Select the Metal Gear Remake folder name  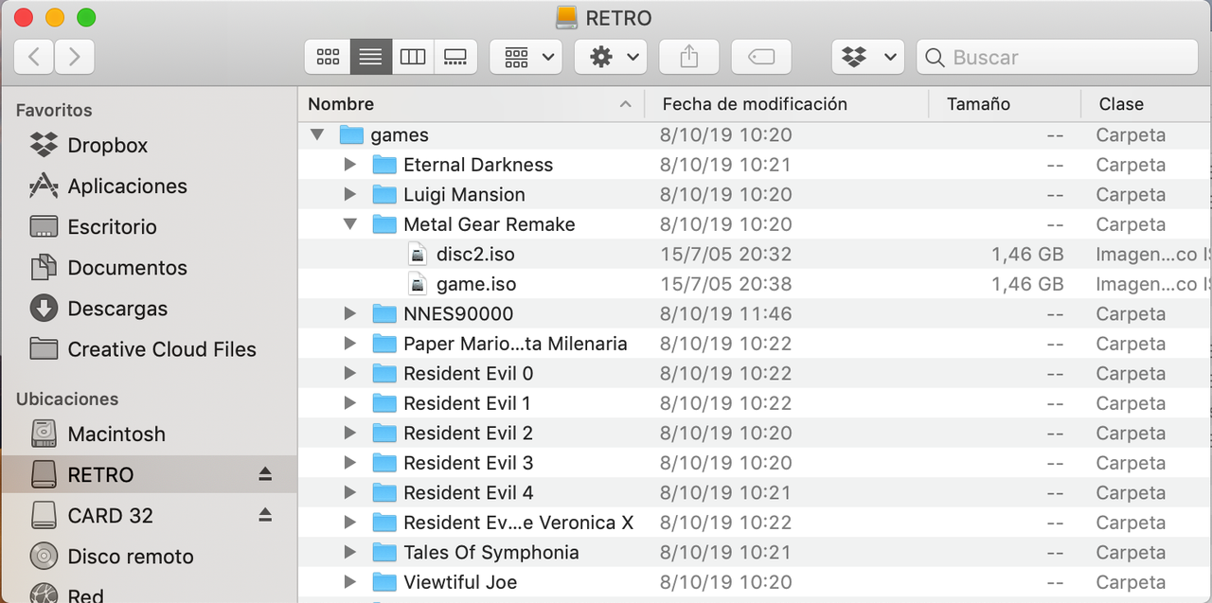click(490, 224)
